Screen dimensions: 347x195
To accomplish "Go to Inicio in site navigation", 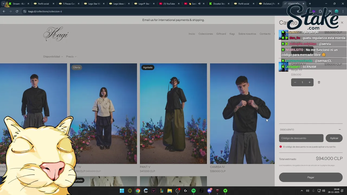I will [192, 34].
